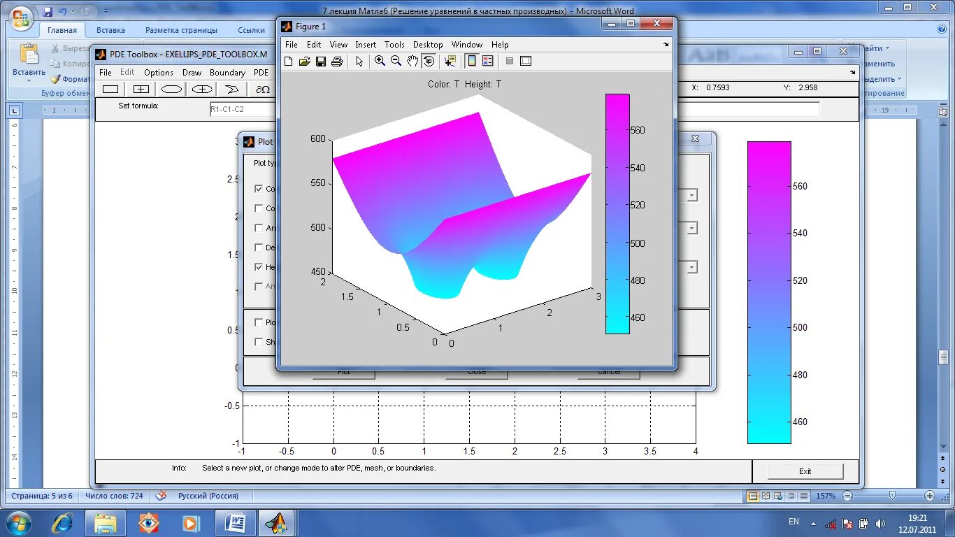Save the figure using the Save icon

pyautogui.click(x=321, y=61)
